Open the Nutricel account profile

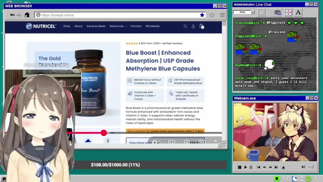193,26
